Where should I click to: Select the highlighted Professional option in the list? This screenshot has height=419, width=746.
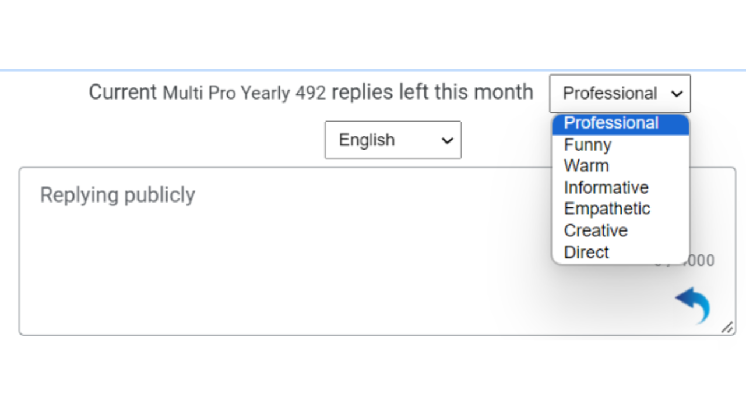click(x=611, y=123)
